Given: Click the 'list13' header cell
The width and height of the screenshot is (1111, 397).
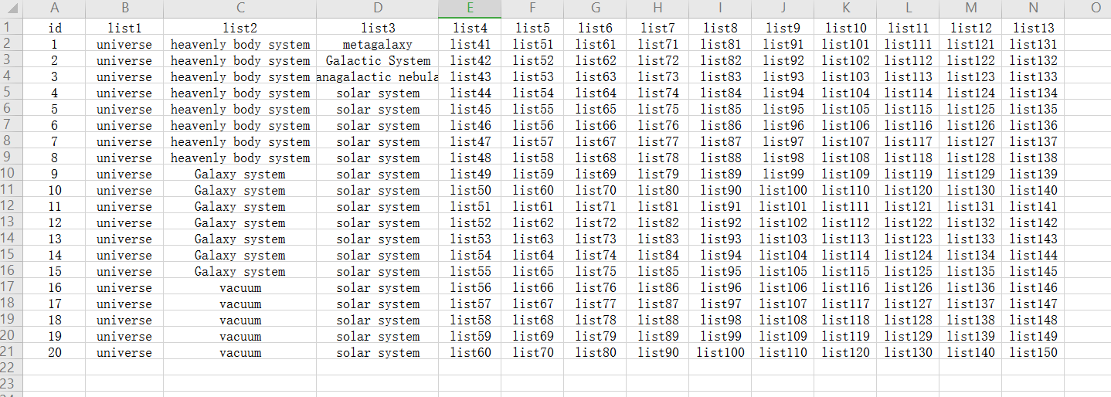Looking at the screenshot, I should tap(1033, 28).
